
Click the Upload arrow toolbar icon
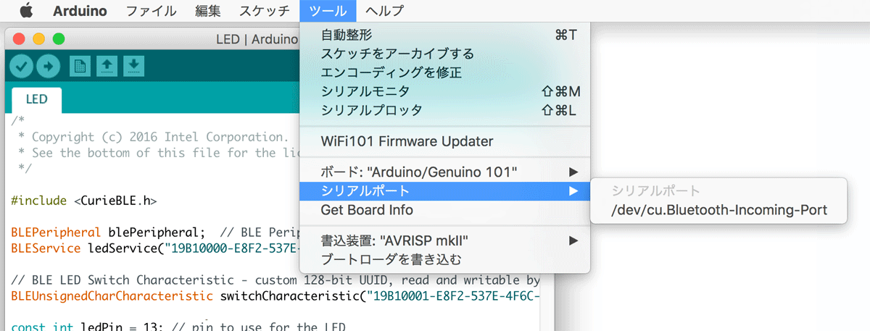coord(48,67)
